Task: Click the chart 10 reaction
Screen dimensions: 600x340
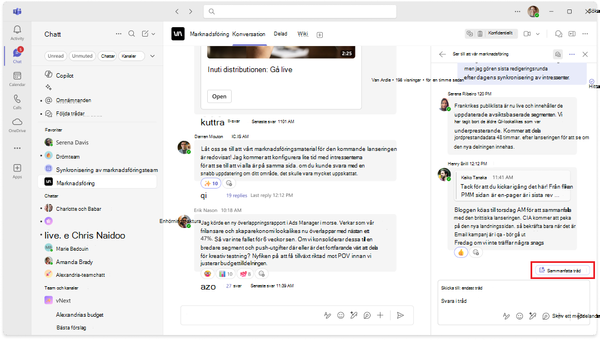Action: point(226,274)
